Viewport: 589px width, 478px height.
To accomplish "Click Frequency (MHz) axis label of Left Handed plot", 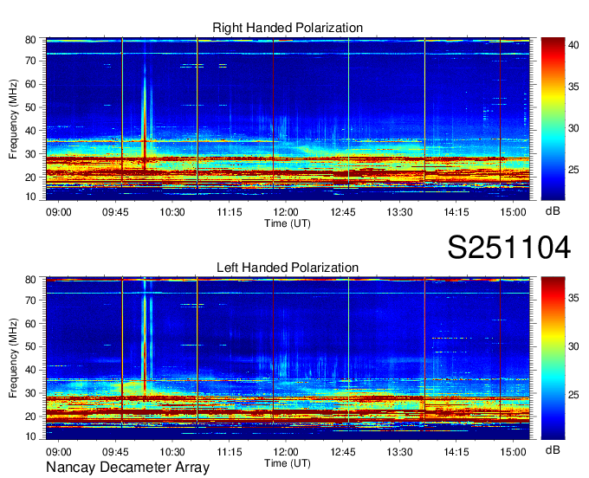I will click(x=14, y=358).
